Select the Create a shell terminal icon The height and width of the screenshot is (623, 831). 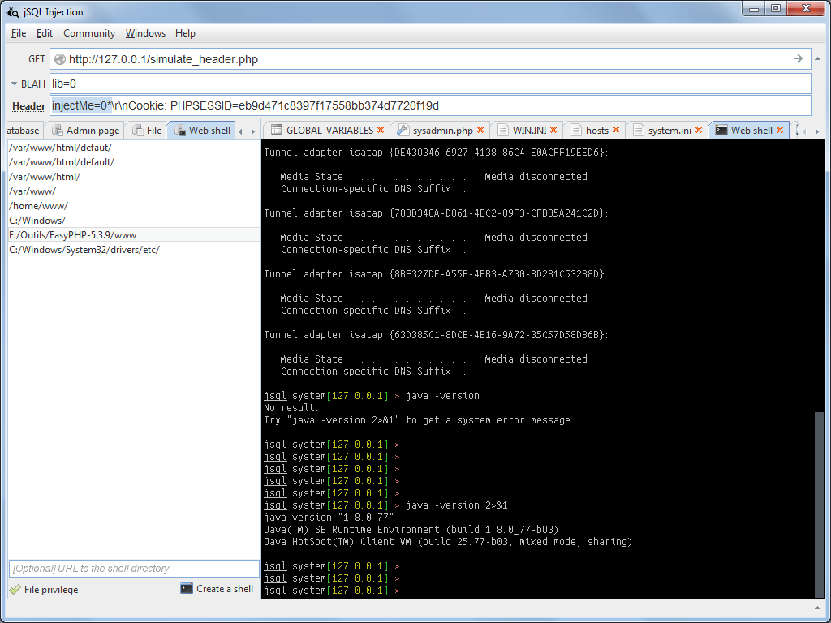tap(187, 589)
